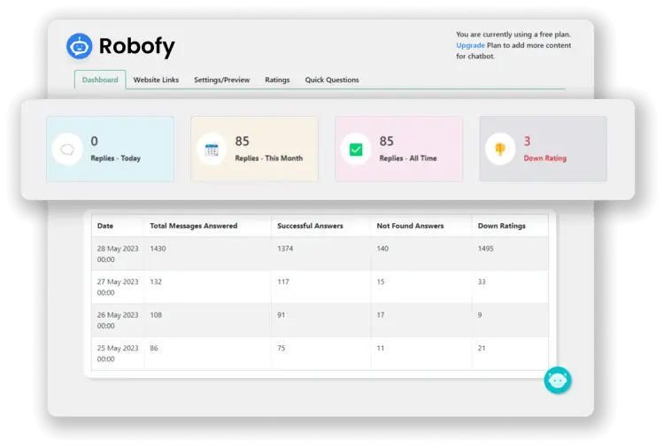Screen dimensions: 664x447
Task: Open the Ratings tab
Action: (x=277, y=80)
